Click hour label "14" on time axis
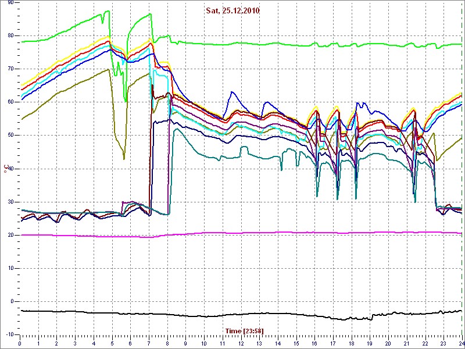Screen dimensions: 465x349 click(278, 343)
